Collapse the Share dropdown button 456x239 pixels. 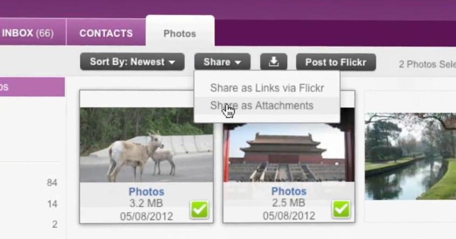tap(222, 62)
